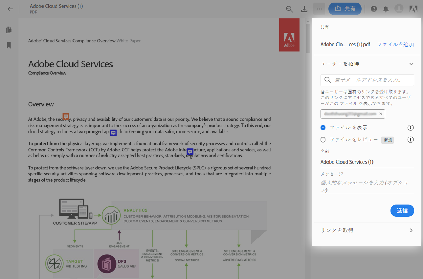Click the email address input field
This screenshot has height=279, width=423.
coord(367,80)
